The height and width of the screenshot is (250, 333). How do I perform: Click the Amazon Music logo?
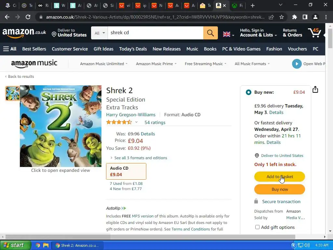(x=34, y=63)
